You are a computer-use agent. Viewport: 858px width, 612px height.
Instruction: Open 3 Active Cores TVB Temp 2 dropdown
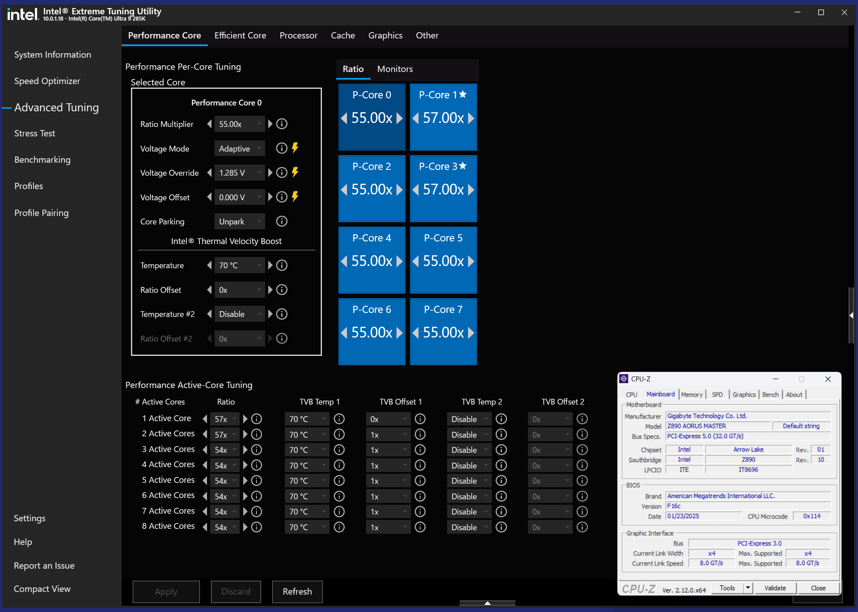(469, 450)
